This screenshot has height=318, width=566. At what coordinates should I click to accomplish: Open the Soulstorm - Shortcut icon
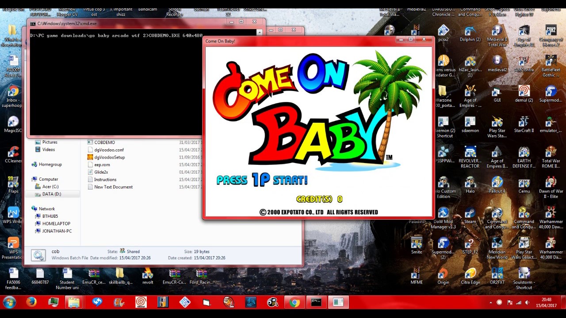pyautogui.click(x=524, y=279)
